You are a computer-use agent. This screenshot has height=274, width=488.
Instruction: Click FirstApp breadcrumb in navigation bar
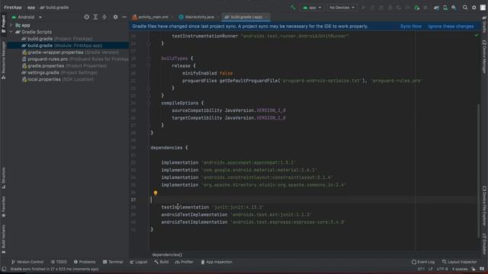coord(13,8)
